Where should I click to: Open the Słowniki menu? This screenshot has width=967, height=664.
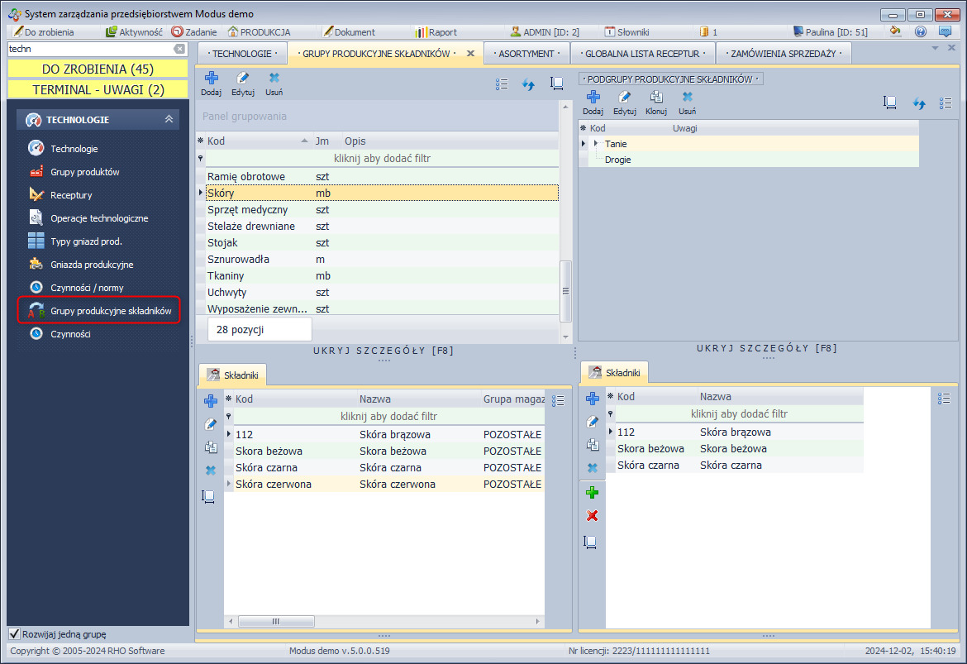626,32
